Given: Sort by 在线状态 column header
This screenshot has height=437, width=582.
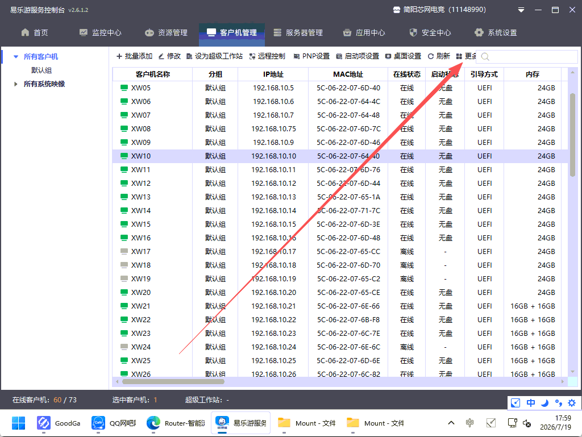Looking at the screenshot, I should pyautogui.click(x=407, y=74).
